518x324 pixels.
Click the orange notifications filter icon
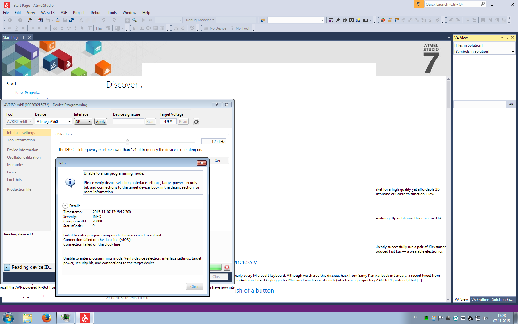pos(418,4)
